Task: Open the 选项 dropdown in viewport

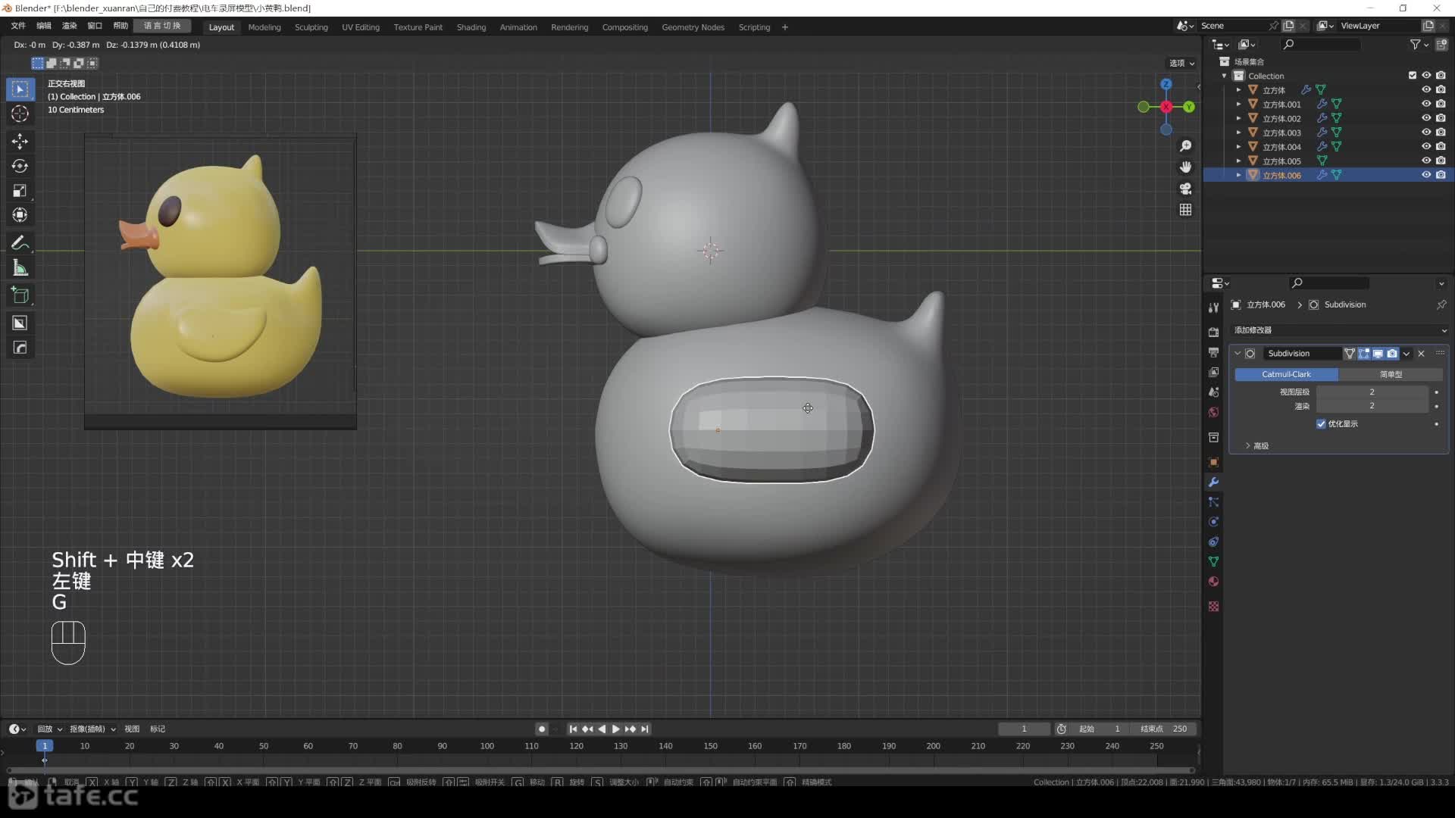Action: pyautogui.click(x=1181, y=63)
